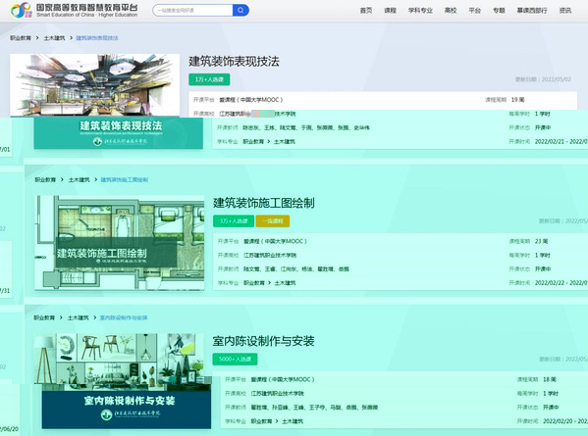
Task: Click 爱课程(中国大学MOOC) in the first course
Action: click(251, 100)
